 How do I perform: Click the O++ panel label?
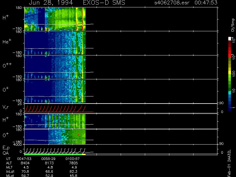coord(7,65)
